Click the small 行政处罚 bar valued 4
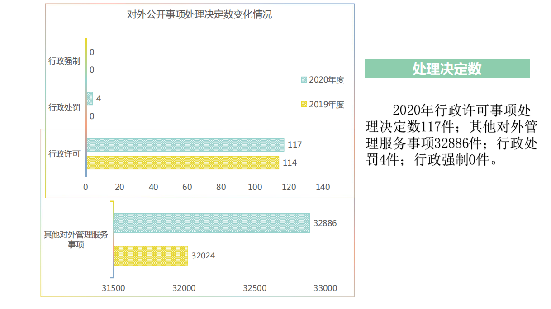551x309 pixels. [x=90, y=99]
